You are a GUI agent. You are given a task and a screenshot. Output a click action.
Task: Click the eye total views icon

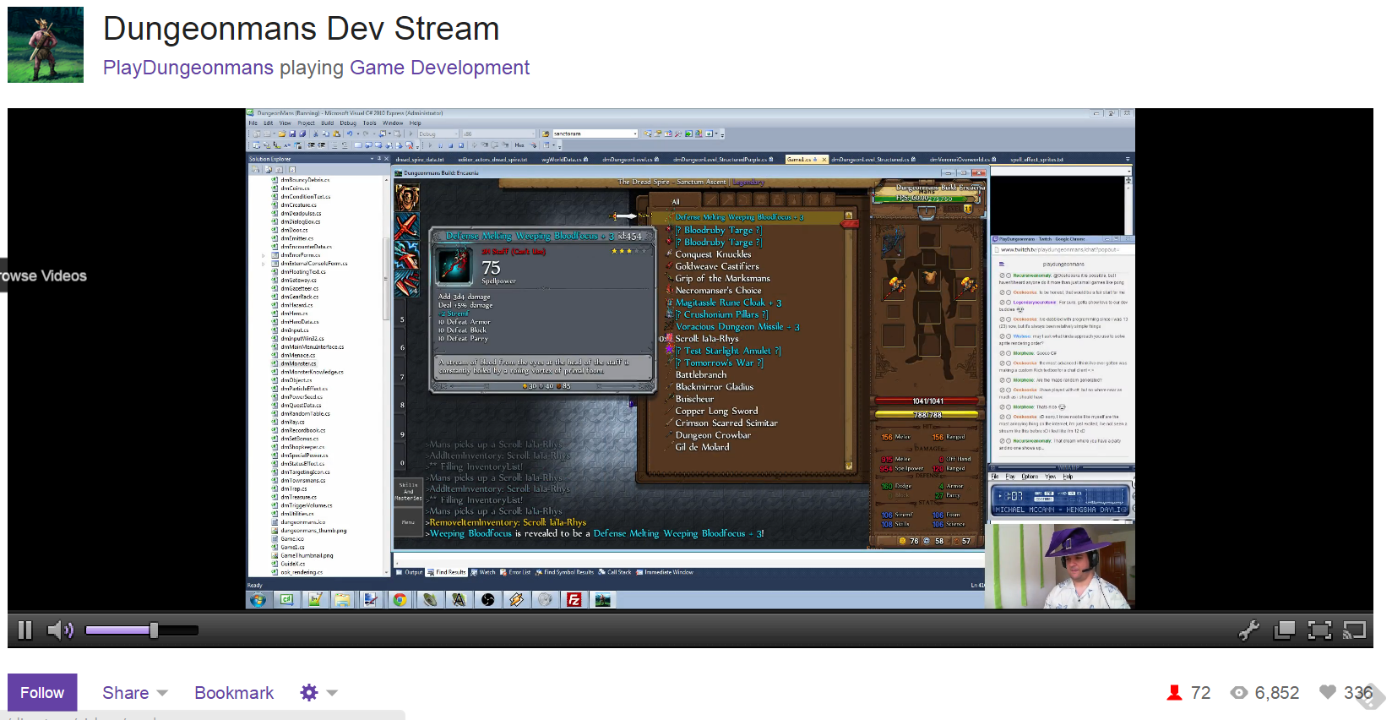[x=1239, y=693]
